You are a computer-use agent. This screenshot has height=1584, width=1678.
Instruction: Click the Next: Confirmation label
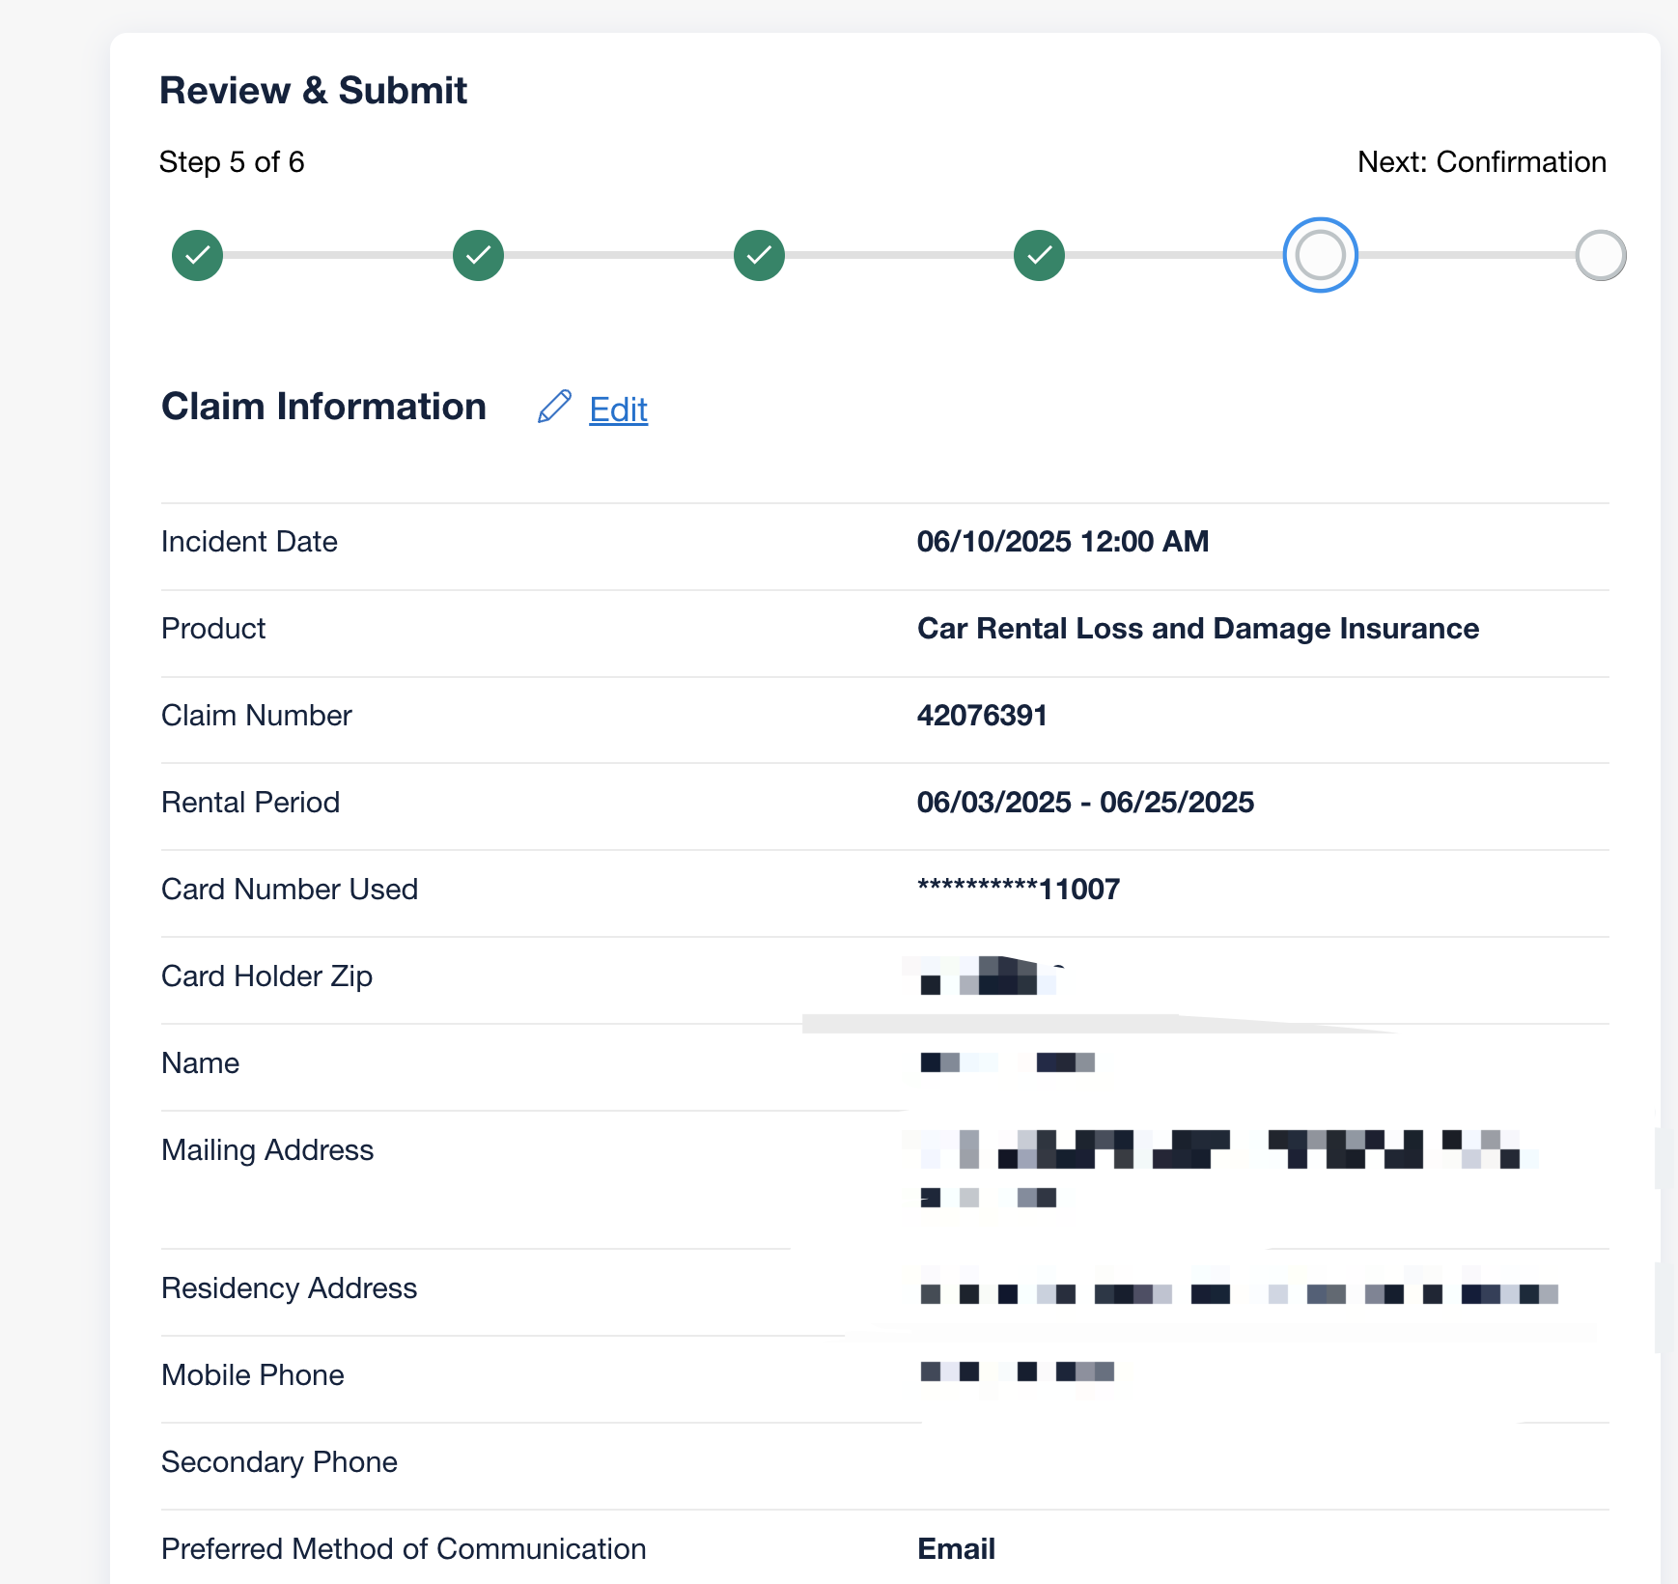1481,161
